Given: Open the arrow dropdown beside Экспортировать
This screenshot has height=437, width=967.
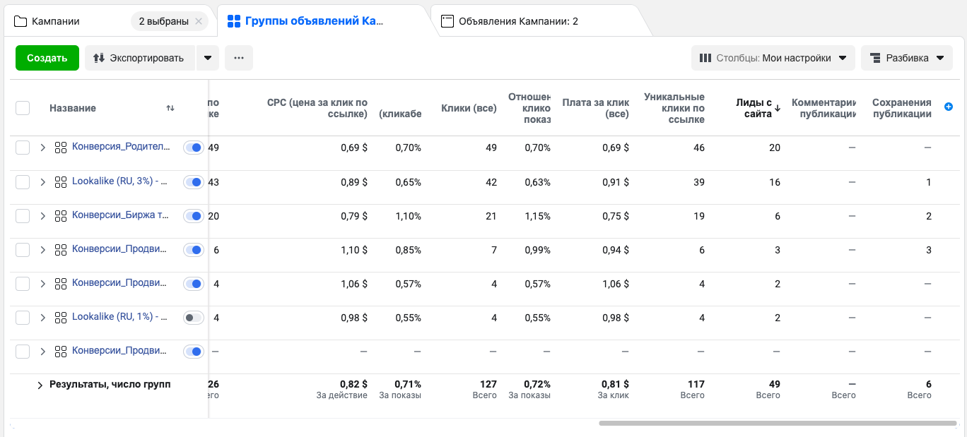Looking at the screenshot, I should pyautogui.click(x=207, y=58).
